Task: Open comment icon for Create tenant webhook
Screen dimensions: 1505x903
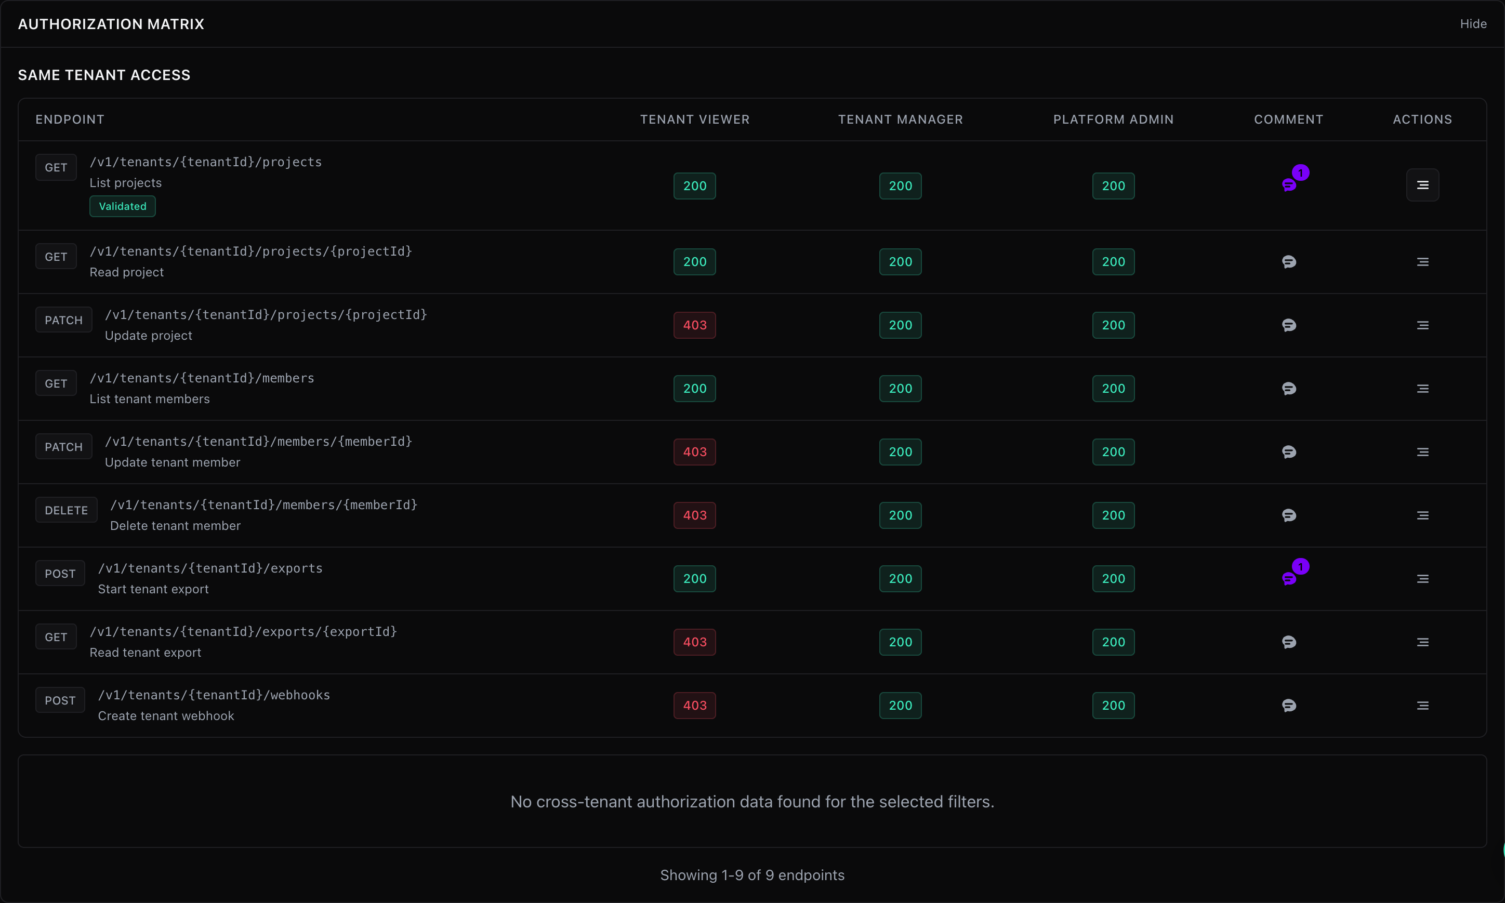Action: click(x=1289, y=705)
